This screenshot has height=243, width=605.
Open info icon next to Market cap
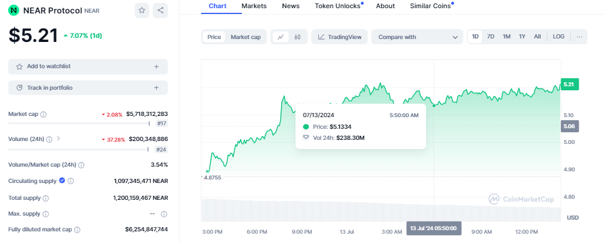click(x=44, y=115)
